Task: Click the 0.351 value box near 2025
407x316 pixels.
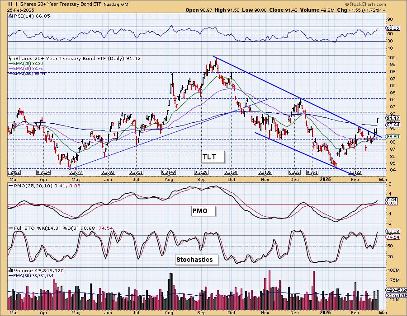Action: [312, 172]
